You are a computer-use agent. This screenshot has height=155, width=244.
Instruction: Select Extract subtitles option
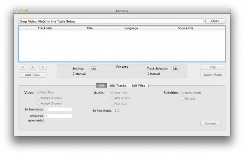183,98
